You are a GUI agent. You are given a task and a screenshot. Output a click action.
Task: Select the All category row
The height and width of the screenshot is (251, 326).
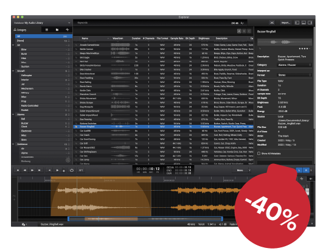pyautogui.click(x=44, y=36)
